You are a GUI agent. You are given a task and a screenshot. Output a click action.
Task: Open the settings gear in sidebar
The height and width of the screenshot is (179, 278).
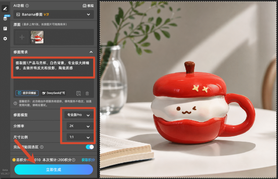pos(5,39)
